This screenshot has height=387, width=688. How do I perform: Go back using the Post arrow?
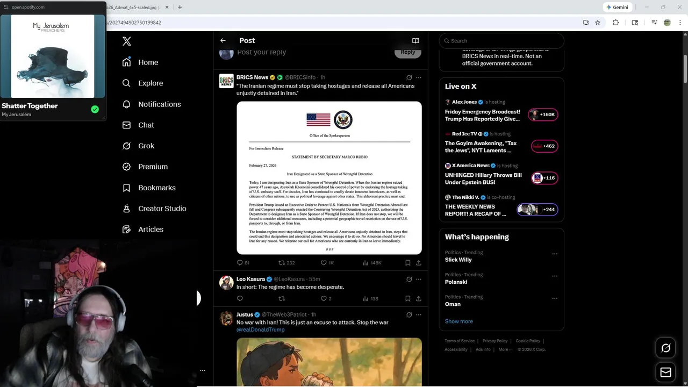(223, 40)
